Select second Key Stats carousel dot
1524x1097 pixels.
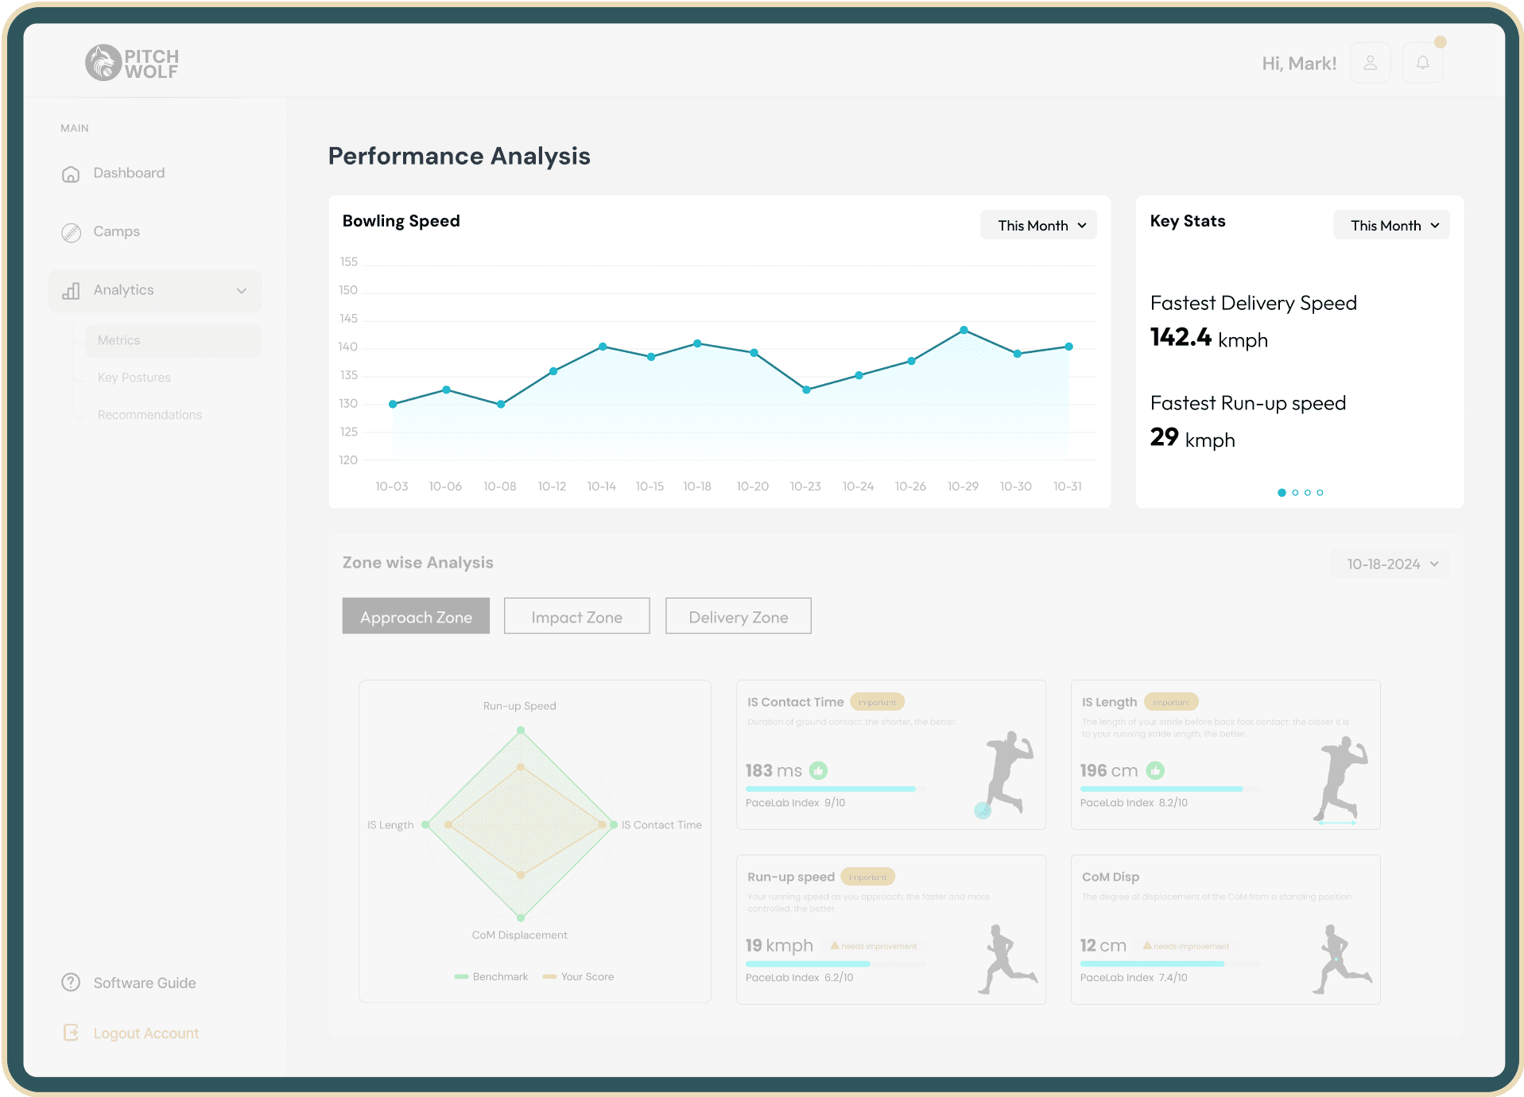point(1295,493)
